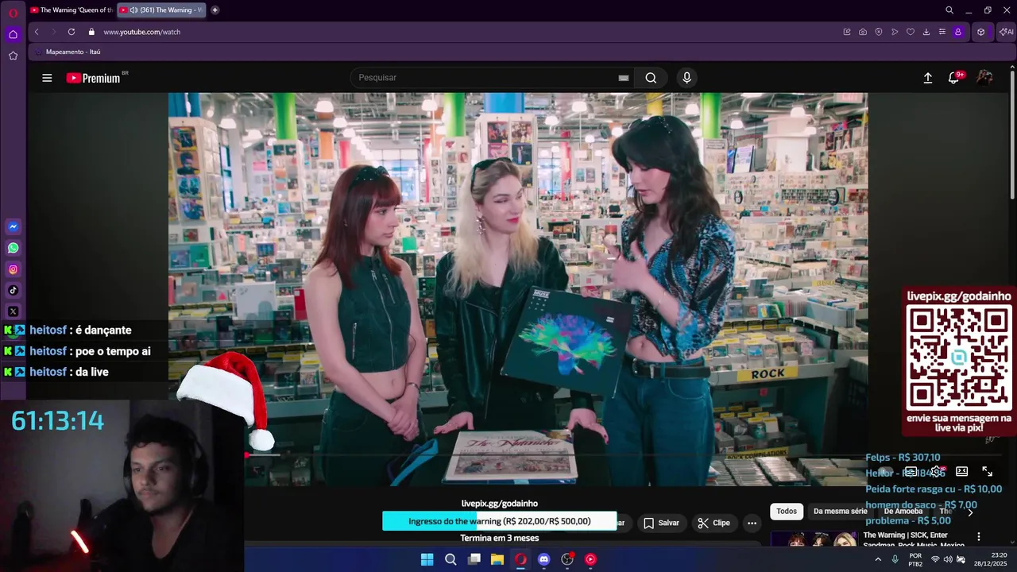Switch to 'The Warning Queen of the' tab

[72, 10]
